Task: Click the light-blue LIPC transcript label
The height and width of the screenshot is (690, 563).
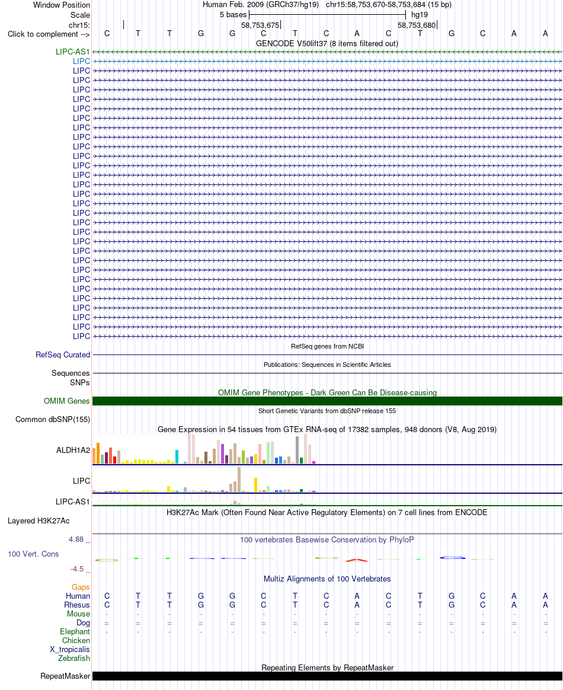Action: [81, 61]
